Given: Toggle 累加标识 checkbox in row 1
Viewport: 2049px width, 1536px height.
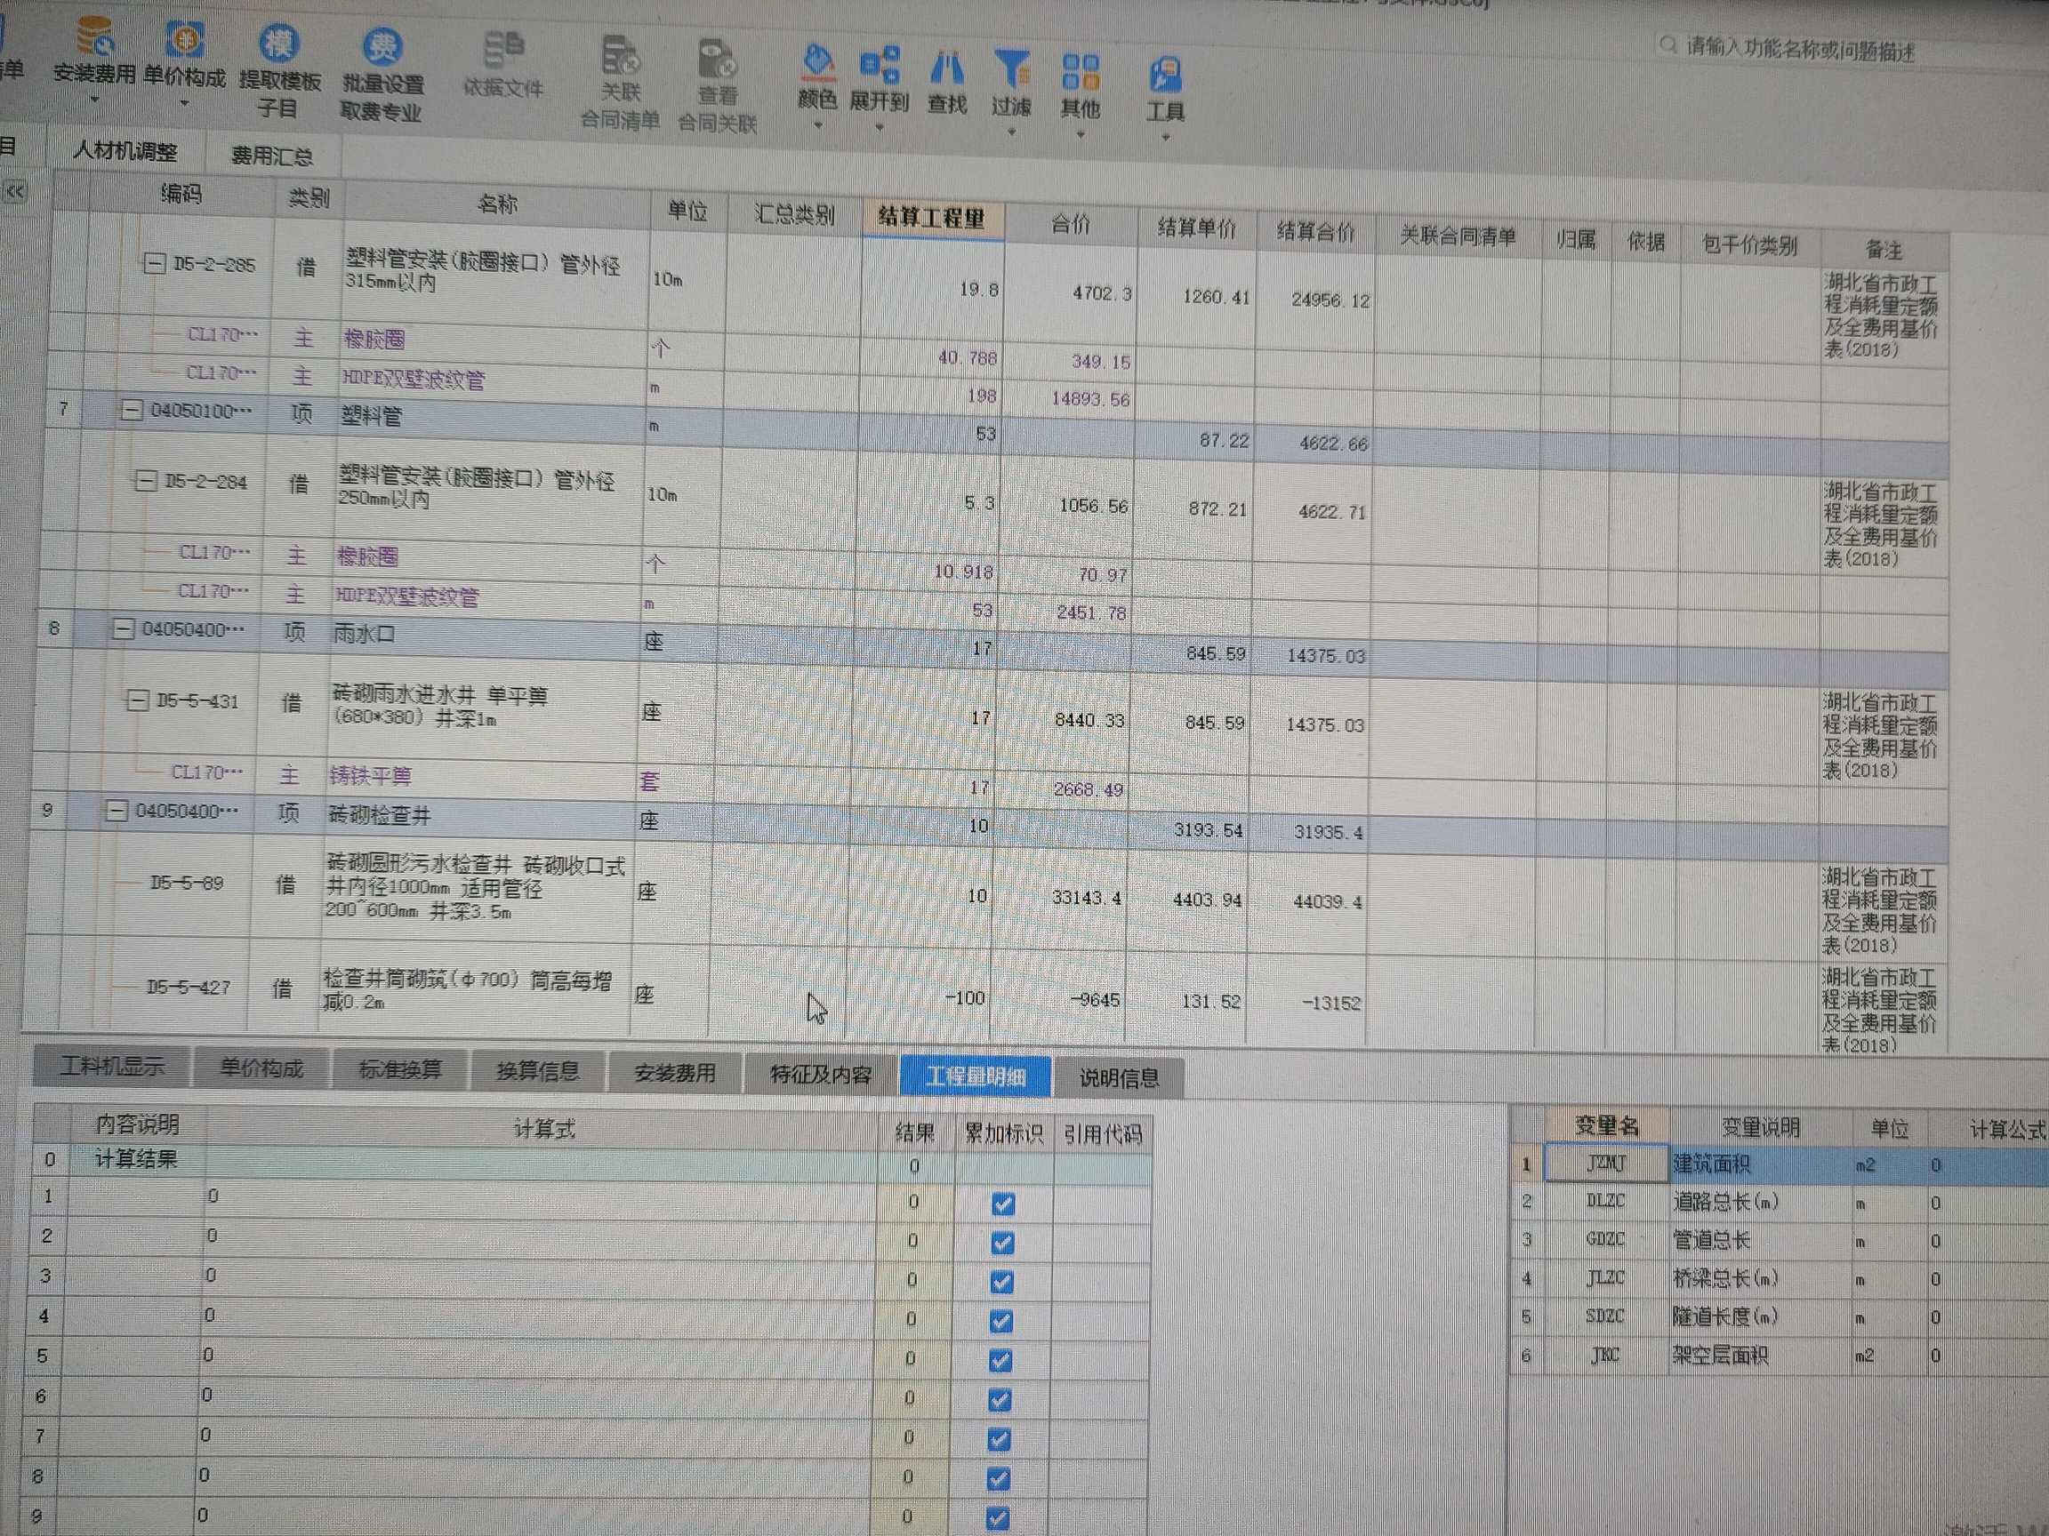Looking at the screenshot, I should 1002,1204.
